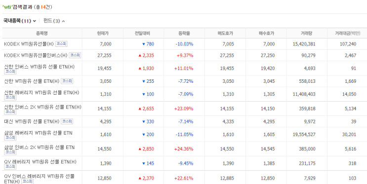Click the current price 27,255 of KODEX WTI원유선물인버스(H)
The height and width of the screenshot is (184, 367).
point(104,55)
